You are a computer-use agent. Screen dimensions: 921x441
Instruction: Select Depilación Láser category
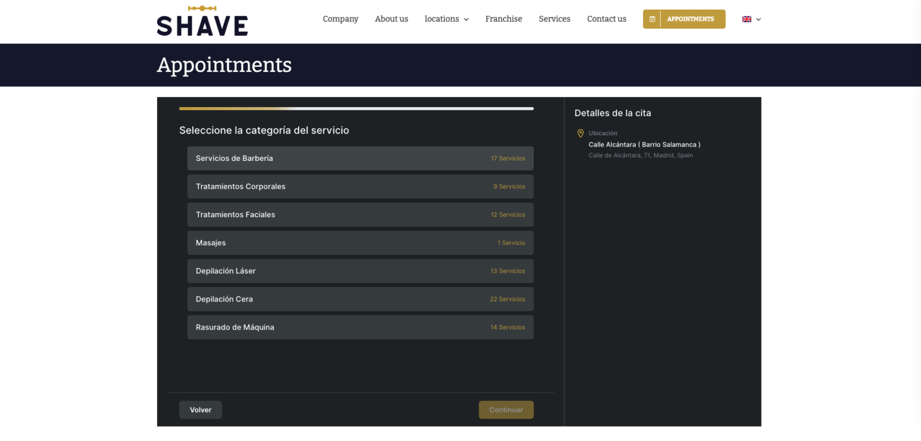(360, 270)
